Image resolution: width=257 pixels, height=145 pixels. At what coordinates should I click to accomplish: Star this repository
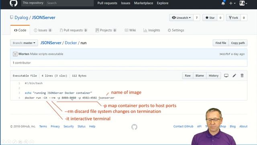click(x=210, y=18)
